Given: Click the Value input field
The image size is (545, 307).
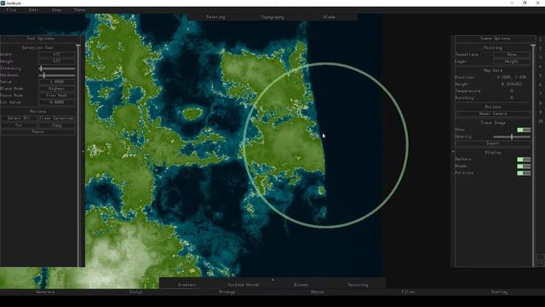Looking at the screenshot, I should pyautogui.click(x=57, y=82).
